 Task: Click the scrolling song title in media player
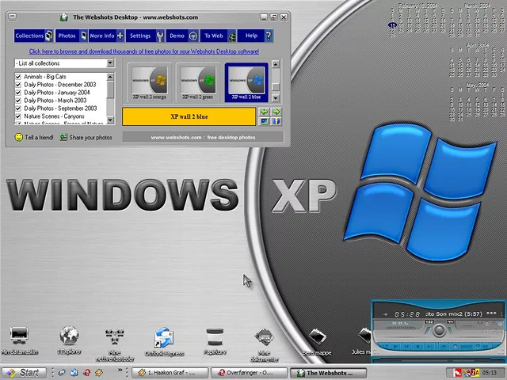(x=454, y=313)
